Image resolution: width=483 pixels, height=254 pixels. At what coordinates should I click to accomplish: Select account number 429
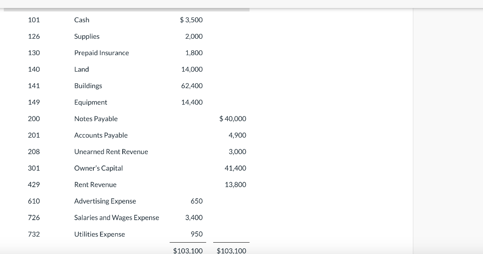34,185
